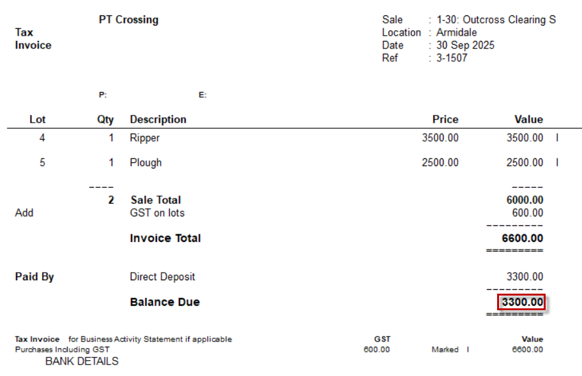This screenshot has width=582, height=376.
Task: Click the Sale Total amount 6000.00
Action: [x=525, y=200]
